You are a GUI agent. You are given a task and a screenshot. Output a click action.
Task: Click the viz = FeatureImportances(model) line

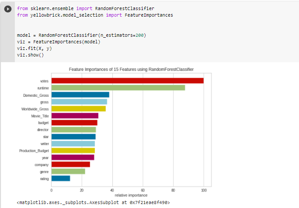point(59,42)
